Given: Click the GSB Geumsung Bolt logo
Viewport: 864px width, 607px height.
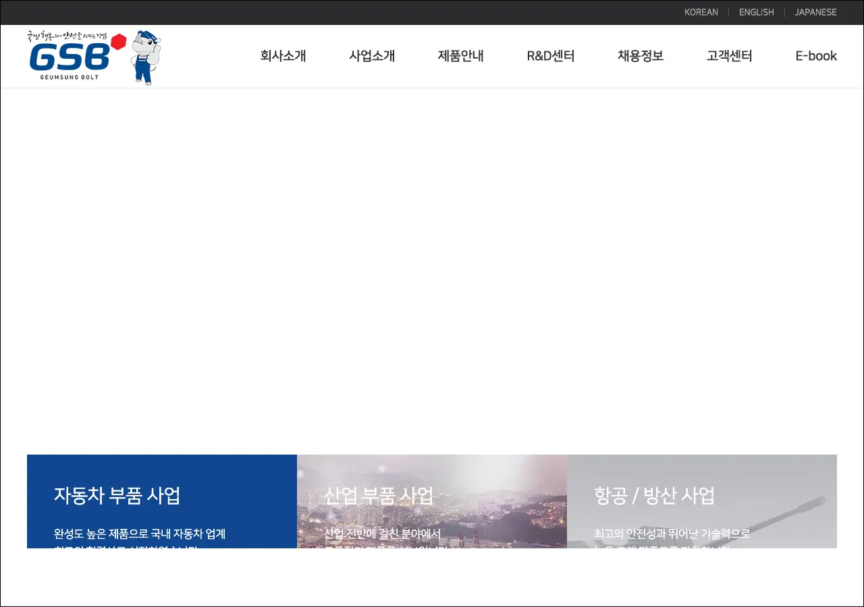Looking at the screenshot, I should (70, 59).
